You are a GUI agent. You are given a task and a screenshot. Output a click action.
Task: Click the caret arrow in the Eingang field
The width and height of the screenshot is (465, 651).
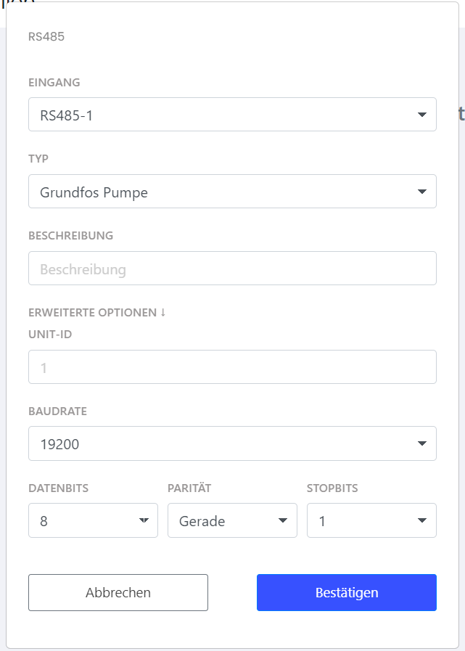point(422,115)
